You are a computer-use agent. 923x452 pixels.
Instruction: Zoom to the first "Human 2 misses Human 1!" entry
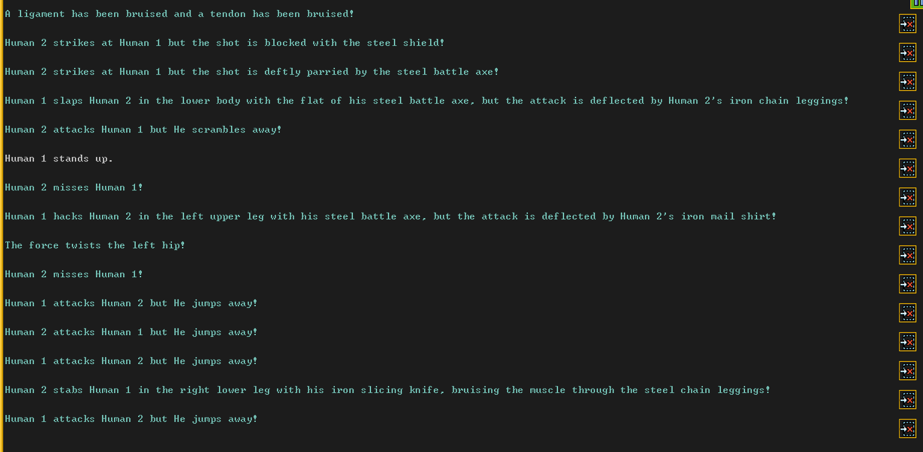click(907, 198)
